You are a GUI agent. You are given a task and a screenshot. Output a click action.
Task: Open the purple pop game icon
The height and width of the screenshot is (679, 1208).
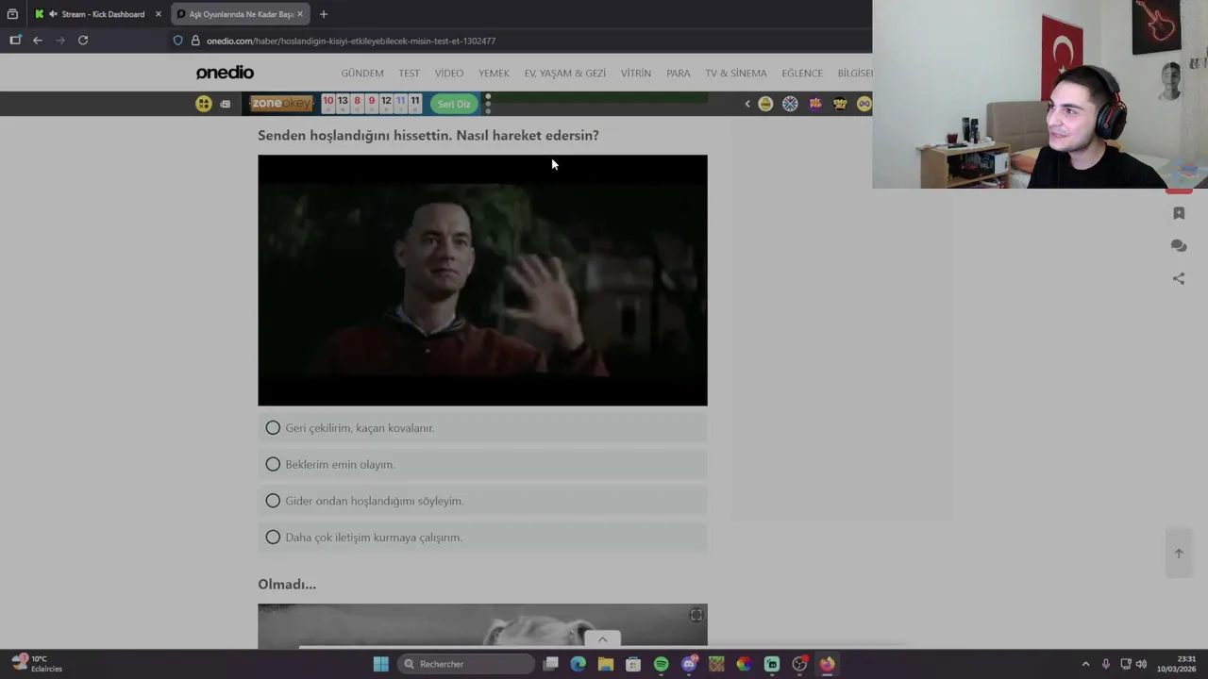[x=815, y=104]
